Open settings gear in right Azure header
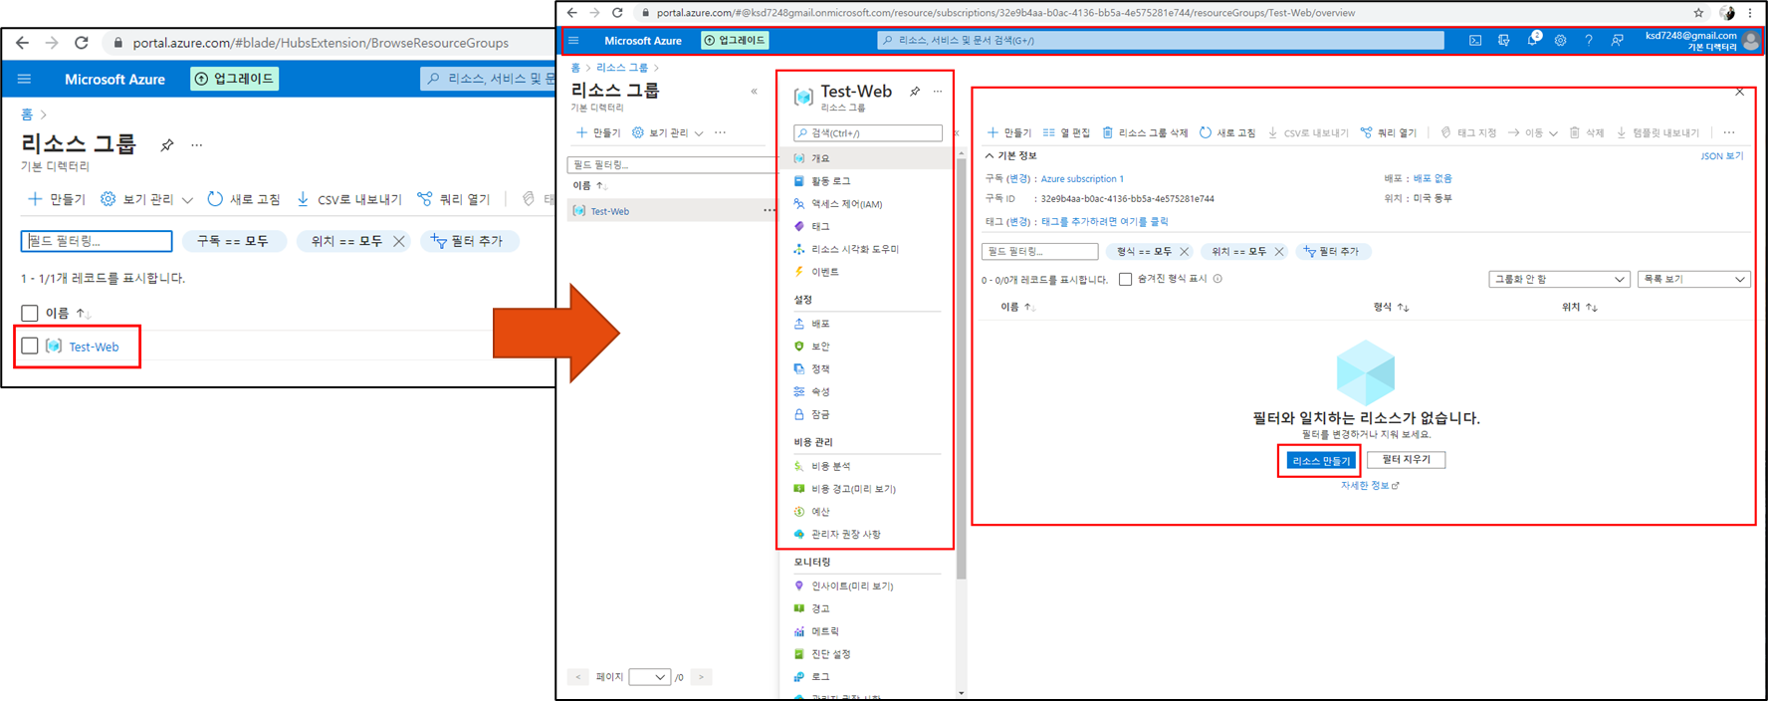The image size is (1768, 701). click(x=1561, y=41)
